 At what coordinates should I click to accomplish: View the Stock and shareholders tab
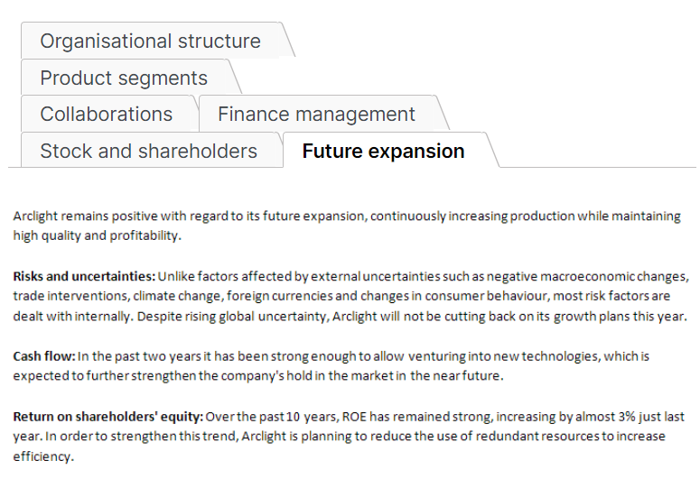149,151
